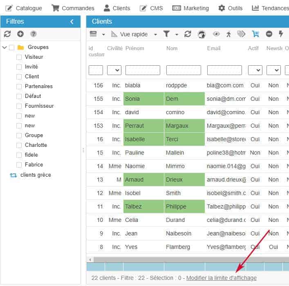The width and height of the screenshot is (289, 286).
Task: Enable the Fournisseur group filter checkbox
Action: [x=19, y=106]
